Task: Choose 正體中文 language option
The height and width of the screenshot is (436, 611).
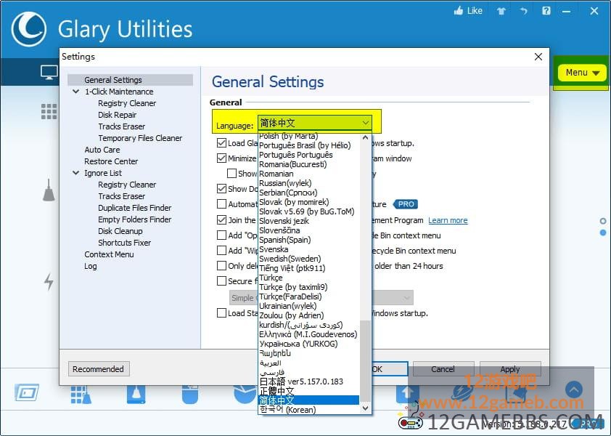Action: [308, 391]
